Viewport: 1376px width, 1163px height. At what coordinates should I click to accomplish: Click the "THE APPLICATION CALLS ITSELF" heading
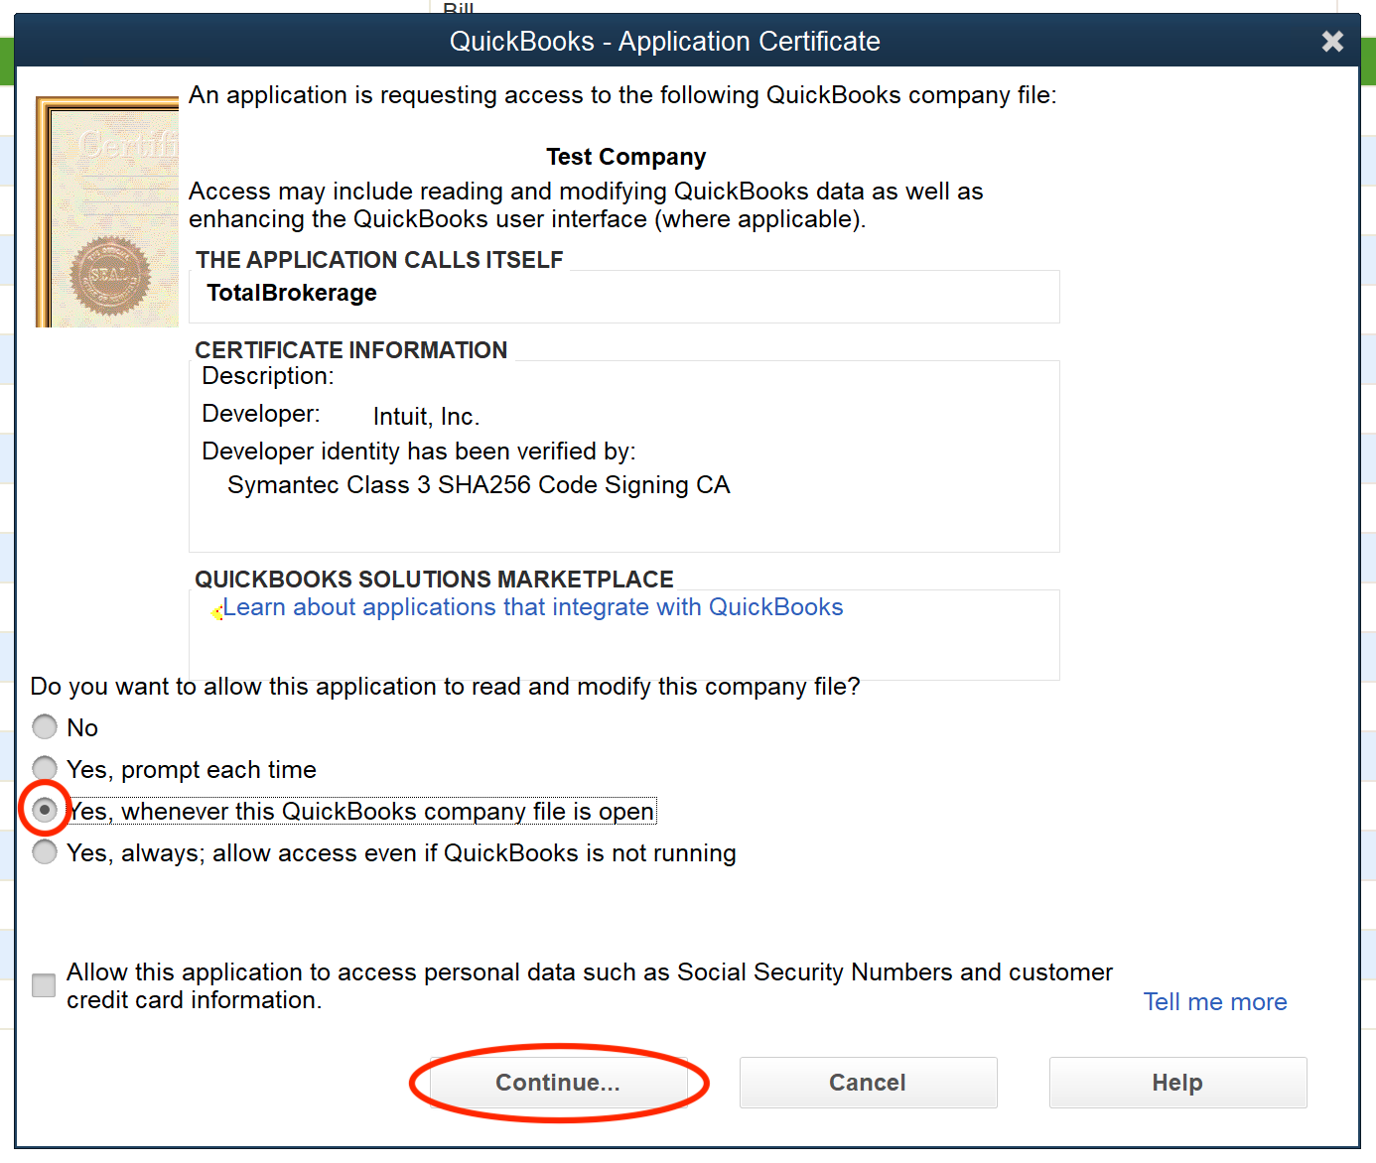pyautogui.click(x=379, y=260)
